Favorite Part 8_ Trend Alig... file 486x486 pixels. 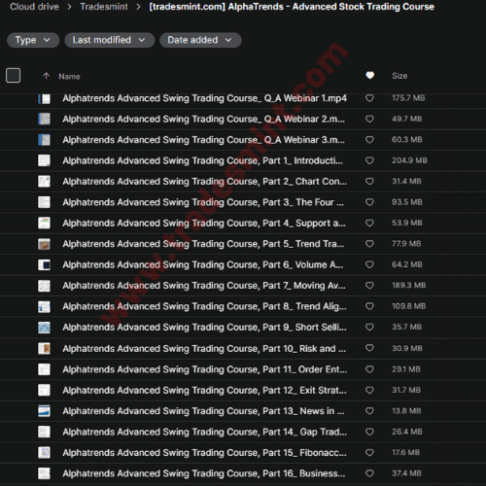[369, 306]
